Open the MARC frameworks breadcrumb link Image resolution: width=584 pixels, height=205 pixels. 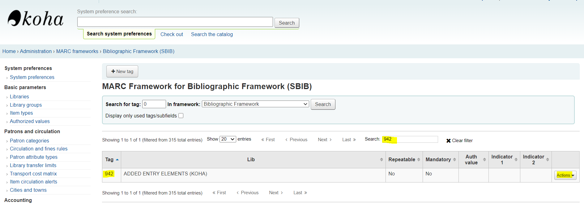(77, 51)
